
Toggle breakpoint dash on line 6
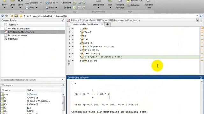73,47
